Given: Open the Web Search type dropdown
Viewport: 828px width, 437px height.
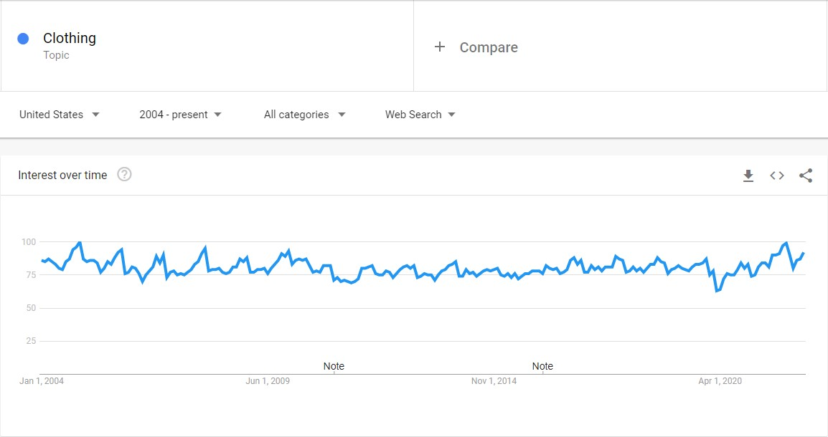Looking at the screenshot, I should tap(420, 115).
